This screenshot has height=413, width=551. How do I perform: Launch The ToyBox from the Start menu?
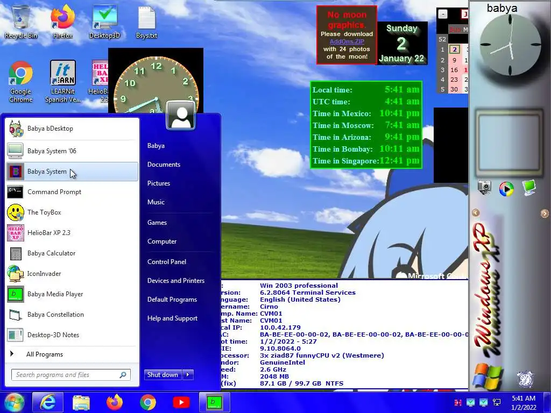point(72,212)
